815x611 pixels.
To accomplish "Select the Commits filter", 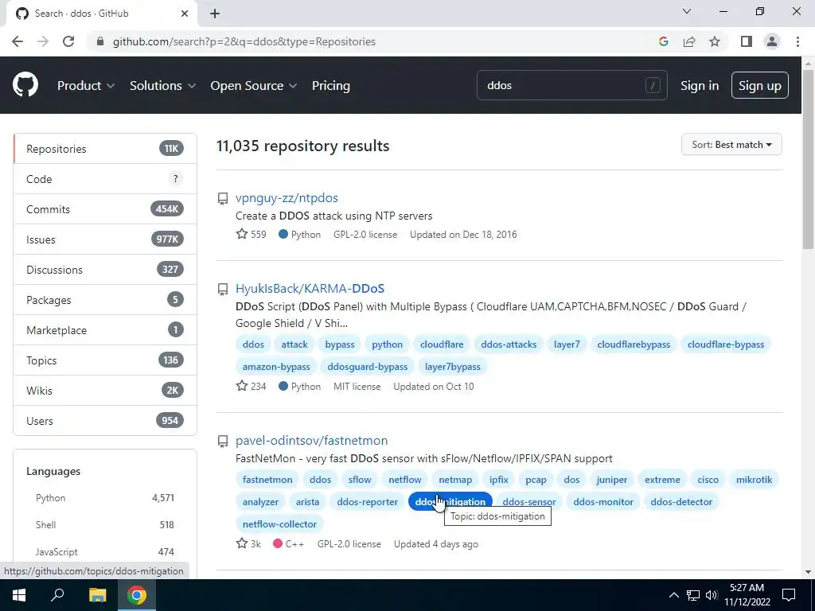I will click(105, 209).
